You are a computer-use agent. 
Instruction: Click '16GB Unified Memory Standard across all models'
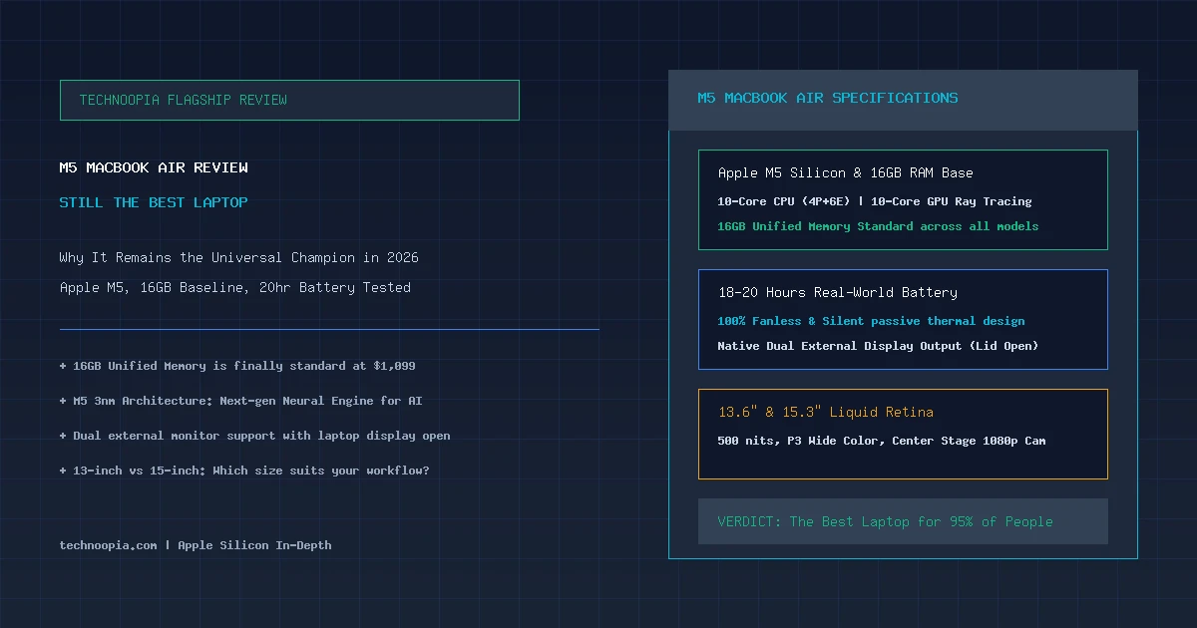click(878, 226)
